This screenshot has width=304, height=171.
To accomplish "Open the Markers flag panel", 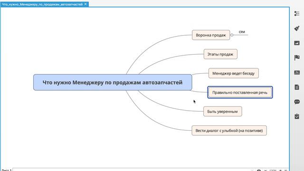I will click(296, 57).
